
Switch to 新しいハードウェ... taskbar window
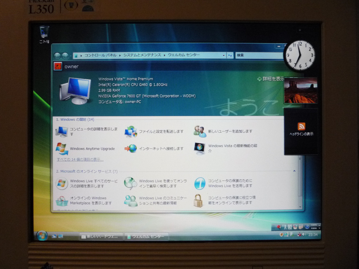click(x=102, y=236)
